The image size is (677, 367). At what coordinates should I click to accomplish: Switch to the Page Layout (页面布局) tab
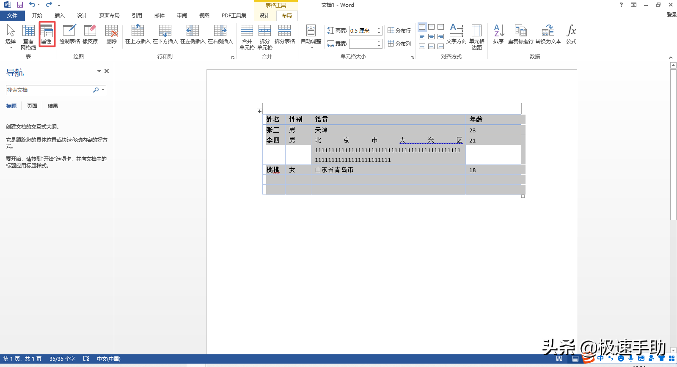pos(110,16)
